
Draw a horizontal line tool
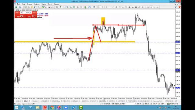(110, 7)
